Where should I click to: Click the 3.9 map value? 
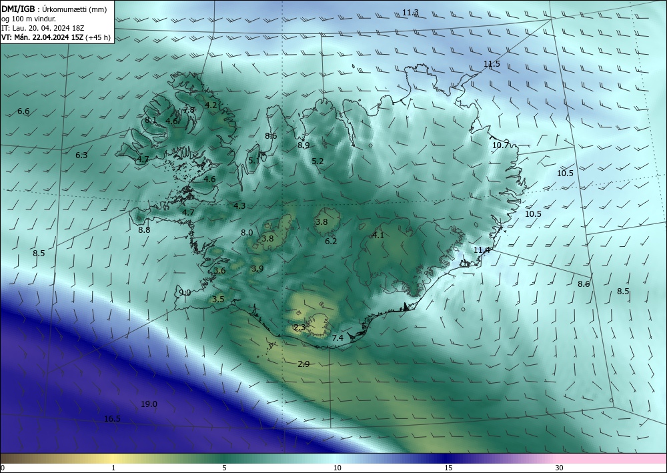point(257,269)
